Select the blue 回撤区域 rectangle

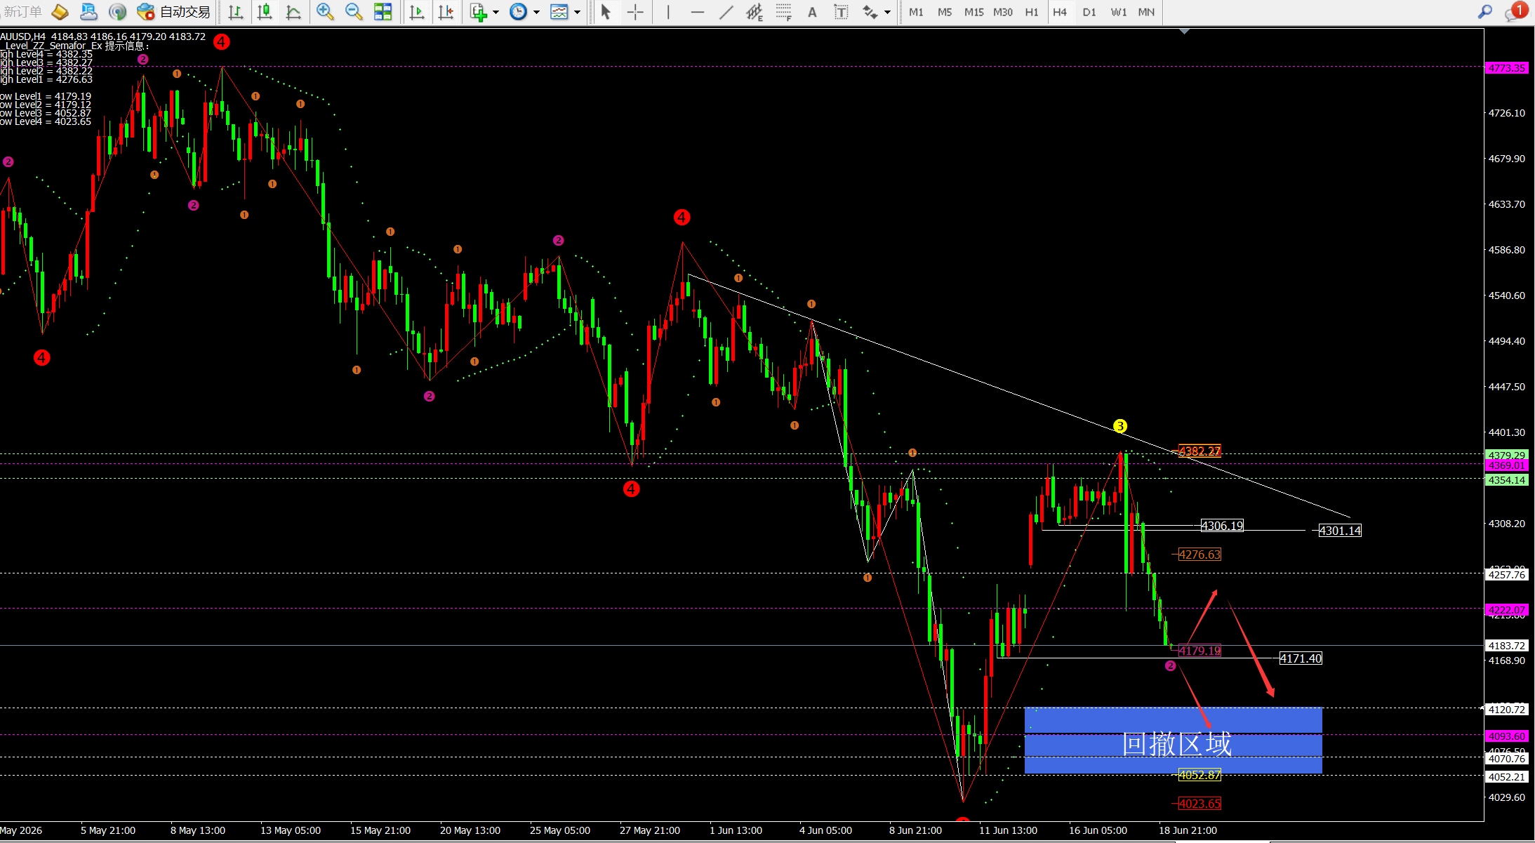click(1173, 741)
